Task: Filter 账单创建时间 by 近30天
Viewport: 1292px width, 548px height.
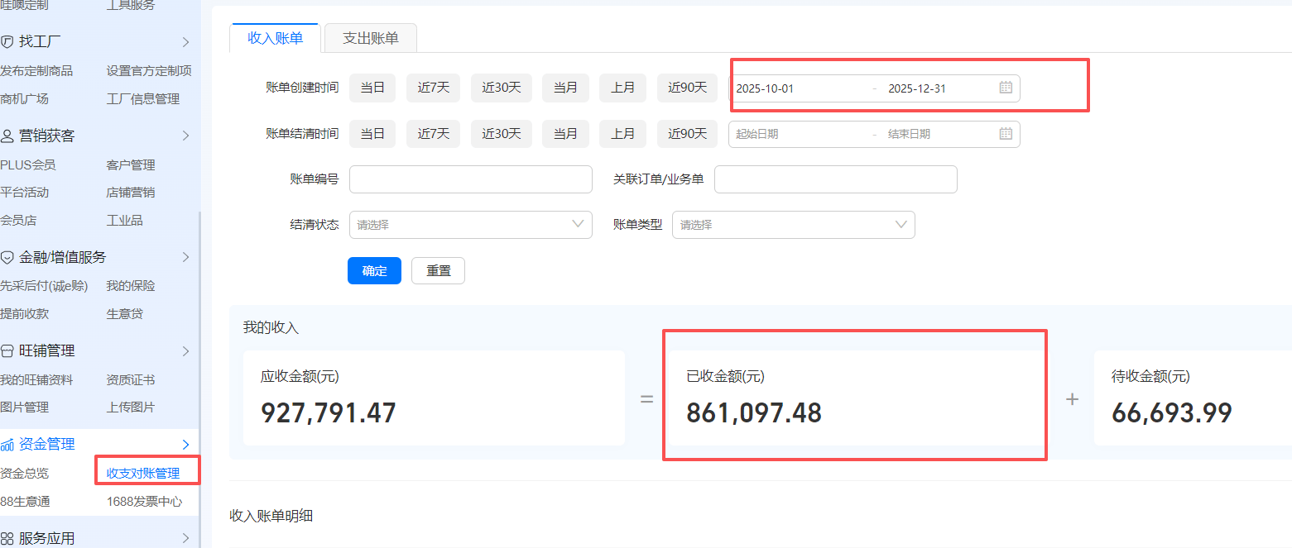Action: click(501, 88)
